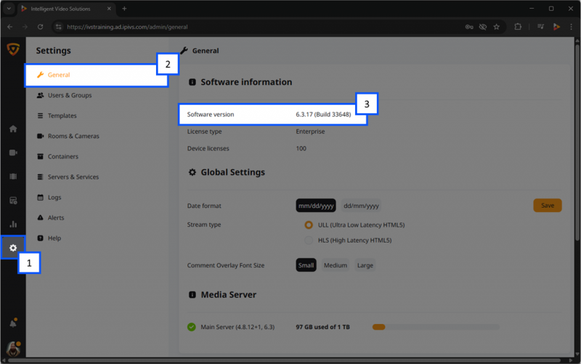Open the Settings gear in left rail
Image resolution: width=581 pixels, height=364 pixels.
coord(13,248)
